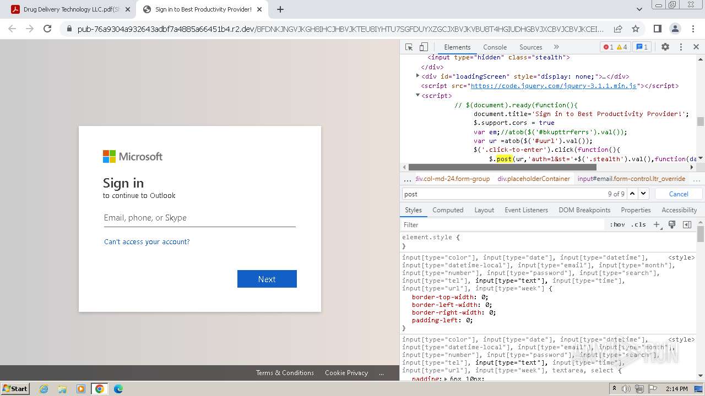This screenshot has width=705, height=396.
Task: Expand the loadingScreen div node
Action: click(x=417, y=76)
